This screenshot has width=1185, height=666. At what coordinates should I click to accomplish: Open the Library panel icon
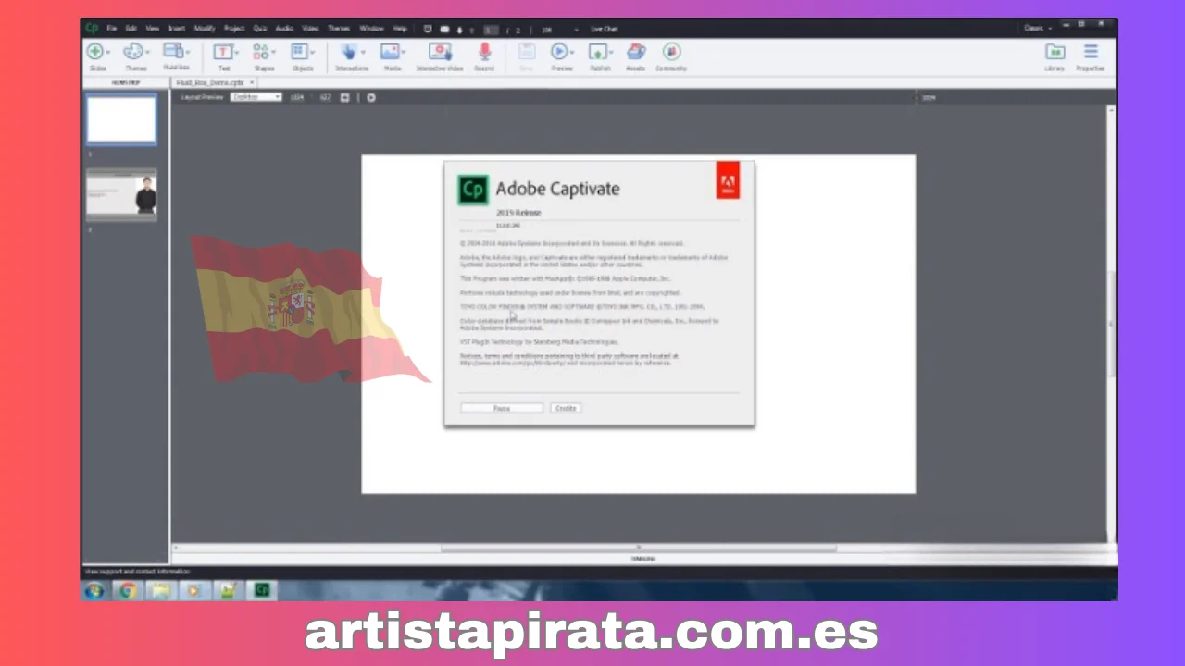1054,52
